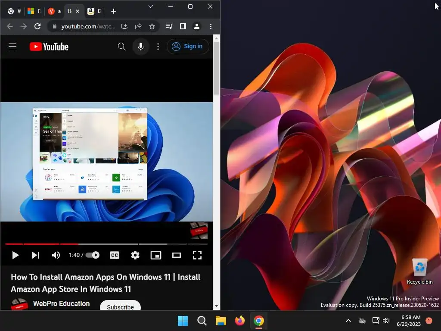
Task: View site information lock icon
Action: click(x=55, y=26)
